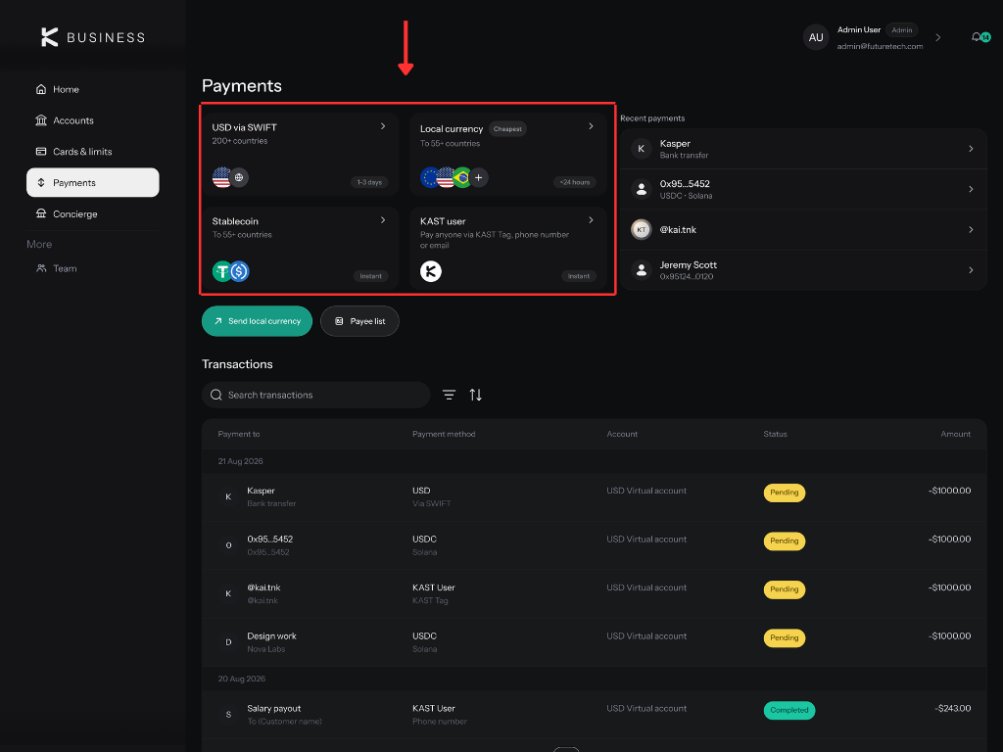Open @kai.tnk recent payment chevron
Screen dimensions: 1003x752
coord(971,229)
